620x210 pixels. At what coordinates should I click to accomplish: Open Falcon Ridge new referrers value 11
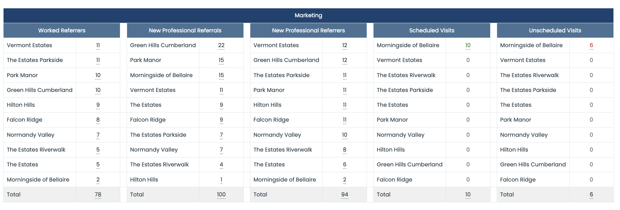point(344,120)
